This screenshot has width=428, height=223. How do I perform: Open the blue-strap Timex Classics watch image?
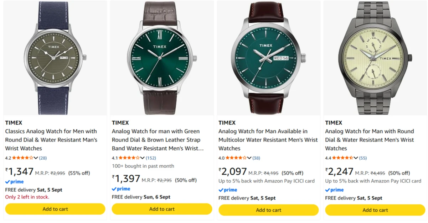coord(55,58)
